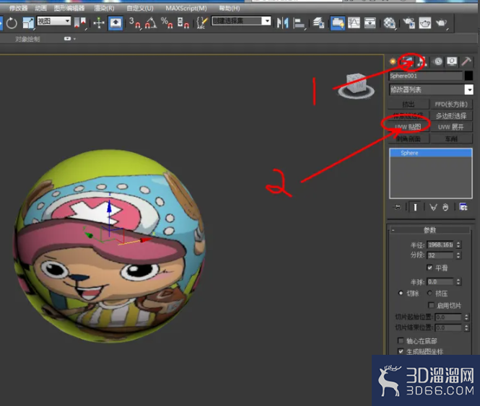Select the Scale tool icon
Screen dimensions: 480x406
[28, 23]
